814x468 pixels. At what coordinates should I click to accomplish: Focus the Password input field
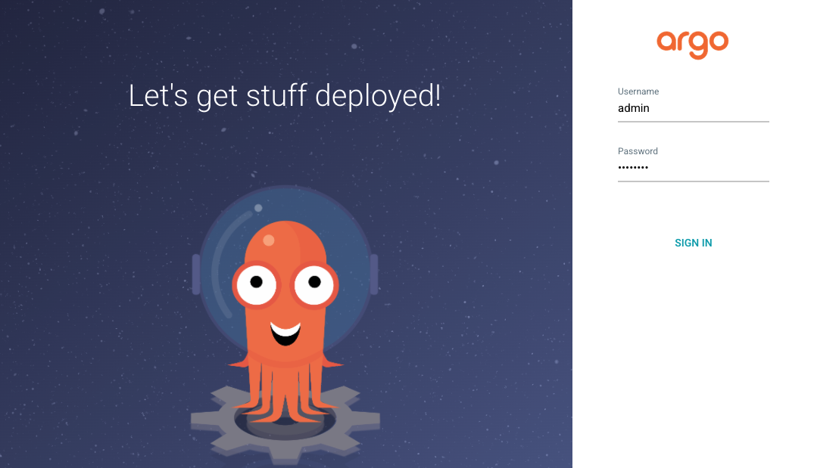[x=693, y=168]
